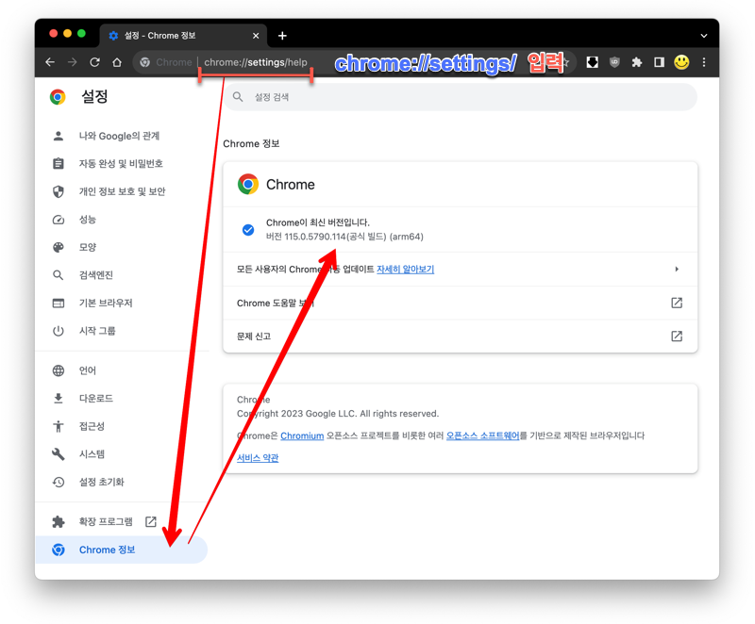Click the person icon for Google account
The width and height of the screenshot is (755, 624).
click(59, 136)
